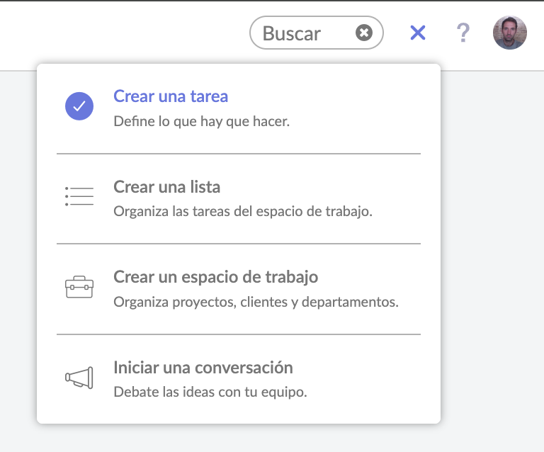Open the user profile avatar

(x=510, y=33)
